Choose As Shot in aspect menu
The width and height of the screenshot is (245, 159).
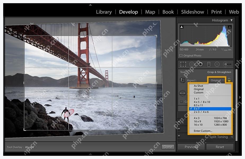tap(210, 86)
